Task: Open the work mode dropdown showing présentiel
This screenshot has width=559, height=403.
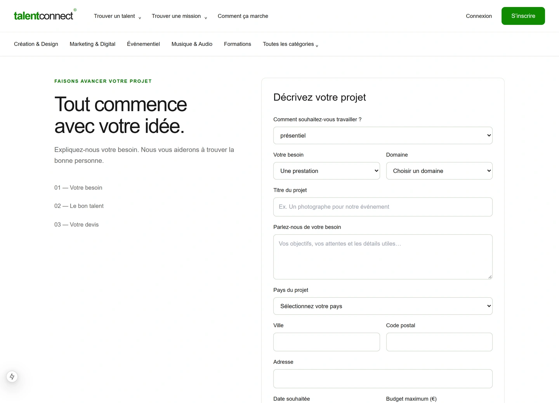Action: tap(383, 136)
